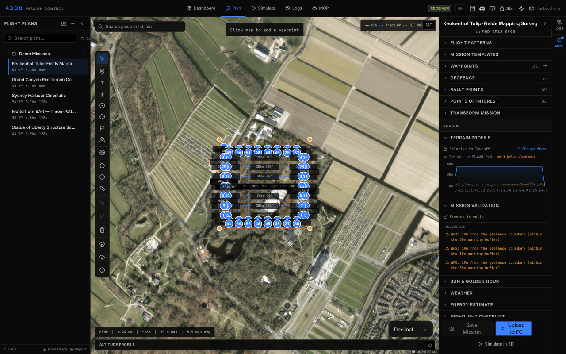Open the Decimal coordinate format dropdown
The height and width of the screenshot is (354, 566).
click(410, 330)
